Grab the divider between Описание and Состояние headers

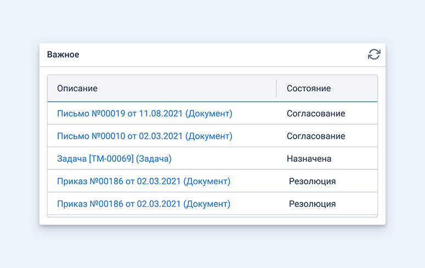point(276,88)
